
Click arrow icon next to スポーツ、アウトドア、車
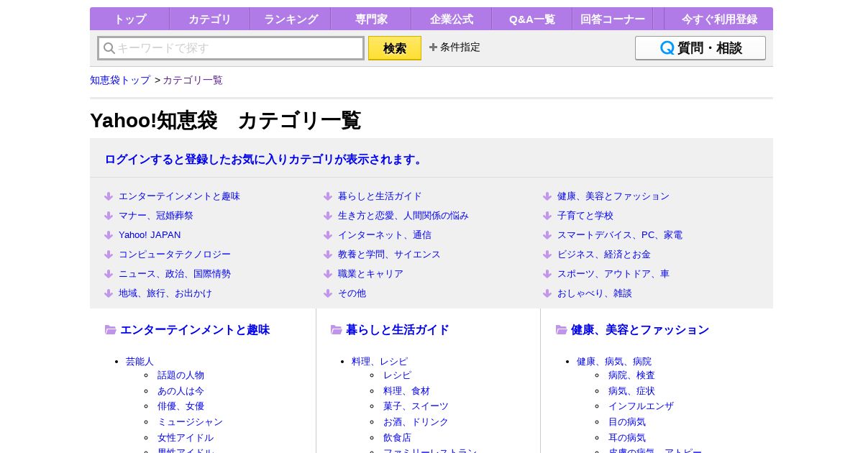coord(547,274)
